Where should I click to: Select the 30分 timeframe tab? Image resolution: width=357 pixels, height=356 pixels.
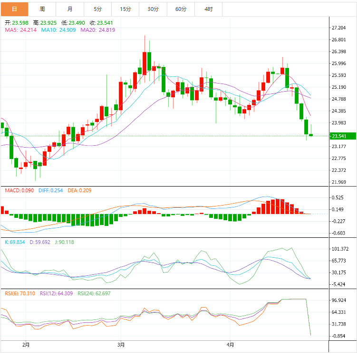(153, 9)
